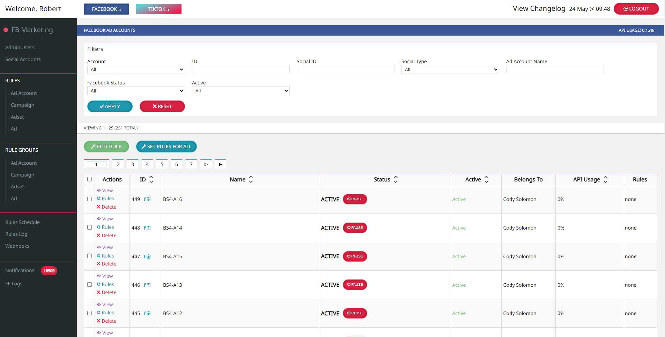665x337 pixels.
Task: Expand the Social Type dropdown
Action: click(x=450, y=69)
